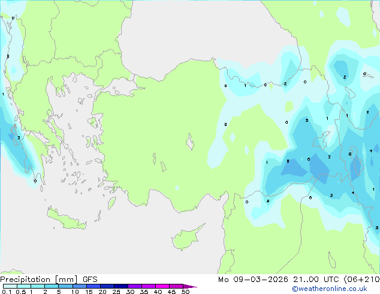Click the above-50 arrow tip of legend
The width and height of the screenshot is (380, 294).
(190, 286)
